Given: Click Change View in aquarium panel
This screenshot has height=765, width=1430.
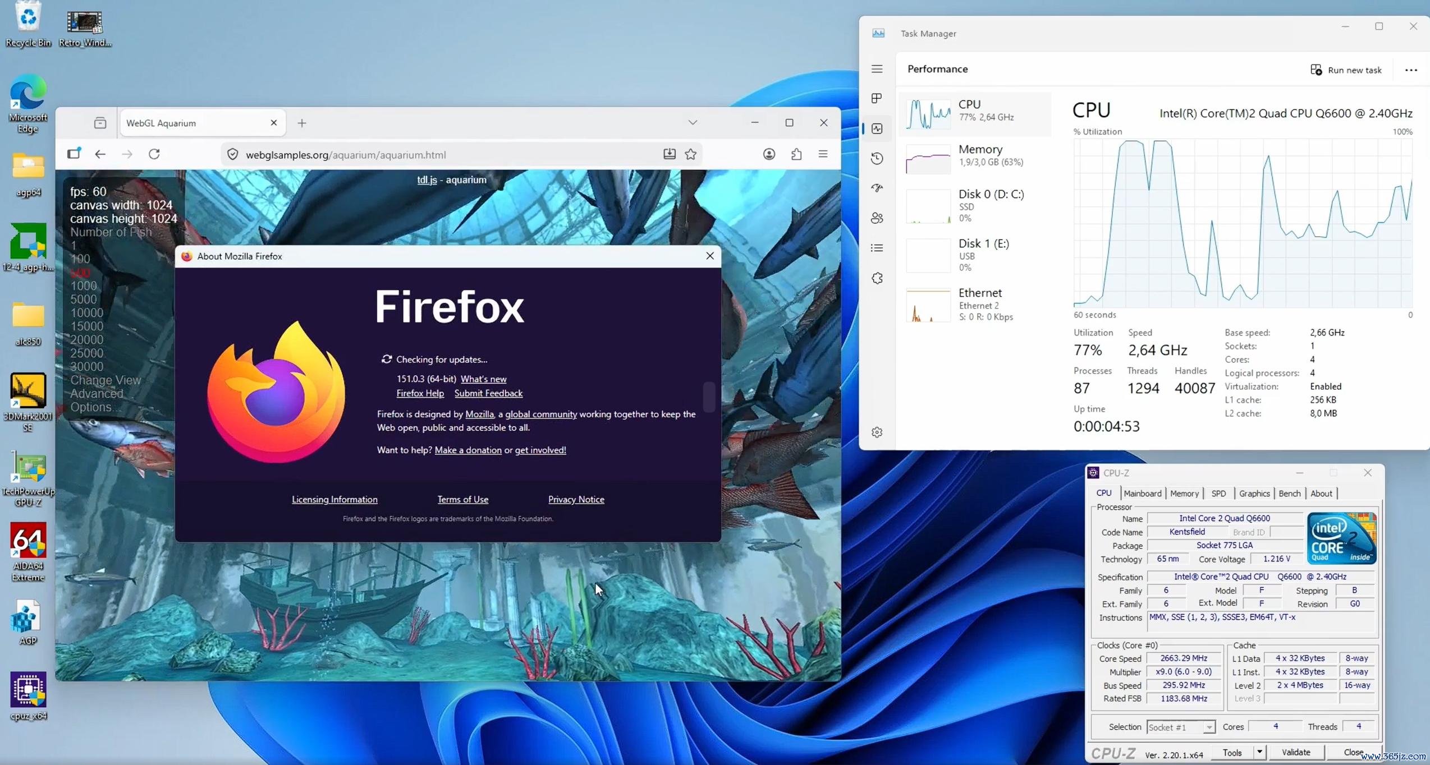Looking at the screenshot, I should 106,380.
